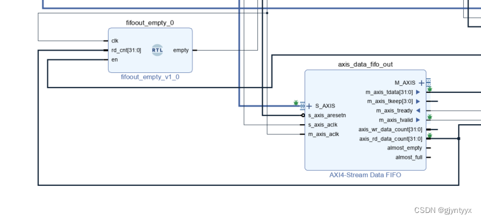481x220 pixels.
Task: Select the rd_cnt[31:0] port
Action: (126, 50)
